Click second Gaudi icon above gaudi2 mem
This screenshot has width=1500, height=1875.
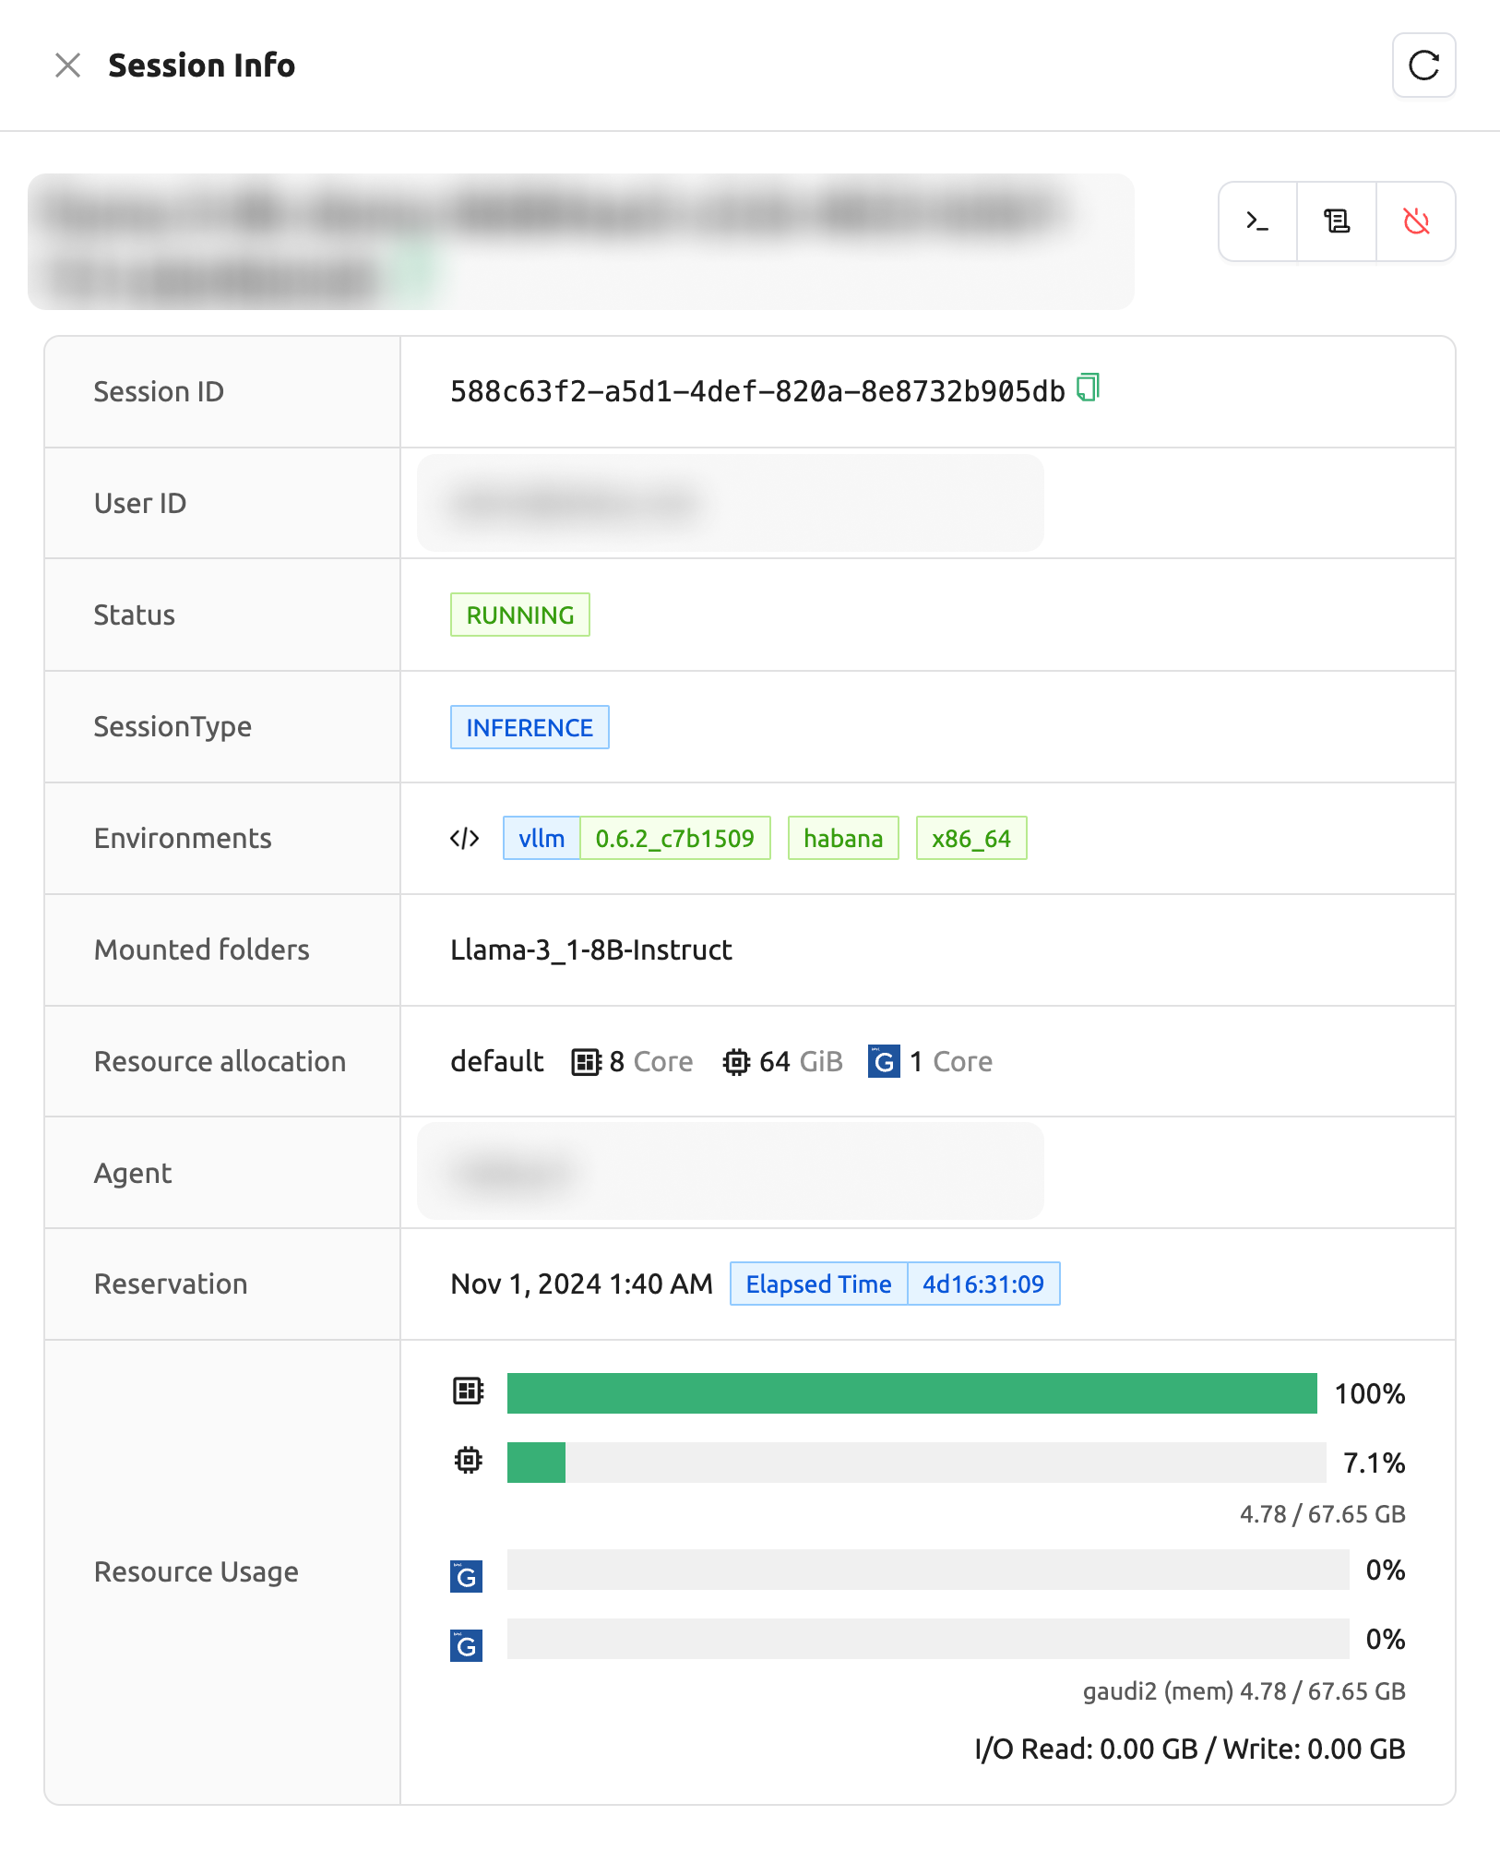tap(467, 1645)
